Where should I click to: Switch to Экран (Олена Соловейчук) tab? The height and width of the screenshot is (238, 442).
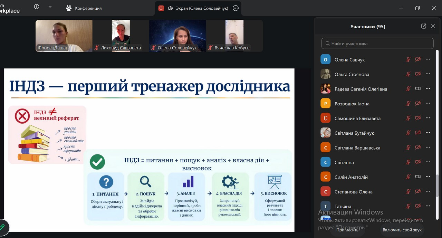click(198, 8)
